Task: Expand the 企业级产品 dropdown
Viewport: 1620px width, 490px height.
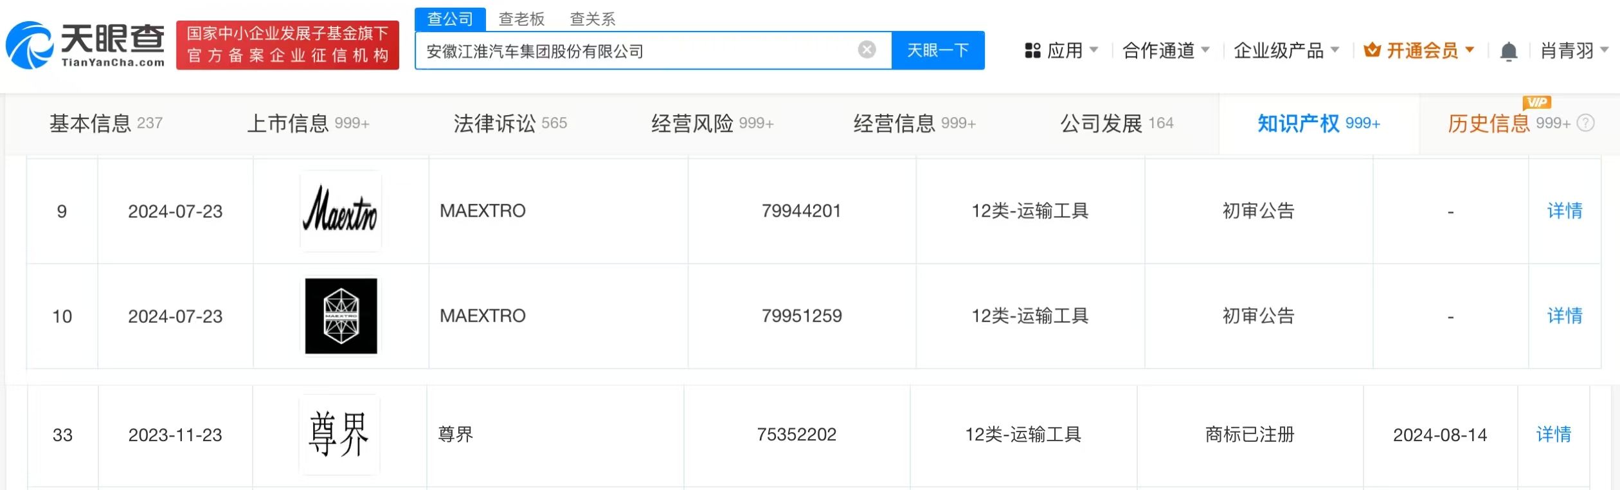Action: point(1286,50)
